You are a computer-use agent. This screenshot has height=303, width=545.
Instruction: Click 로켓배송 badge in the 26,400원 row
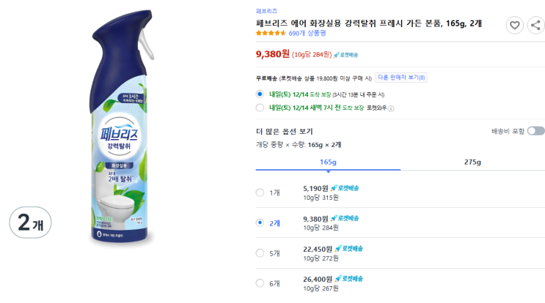click(348, 278)
